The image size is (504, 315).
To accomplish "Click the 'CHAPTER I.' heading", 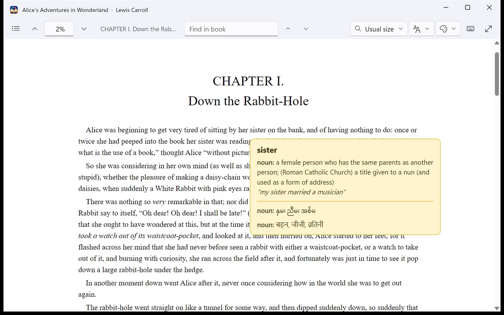I will [248, 81].
